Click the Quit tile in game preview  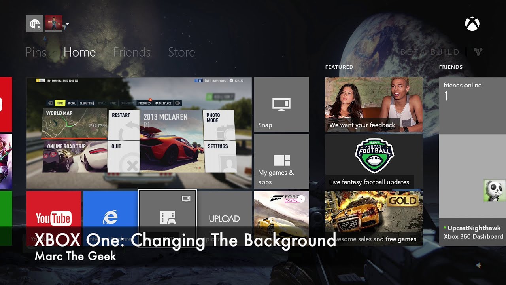(124, 157)
